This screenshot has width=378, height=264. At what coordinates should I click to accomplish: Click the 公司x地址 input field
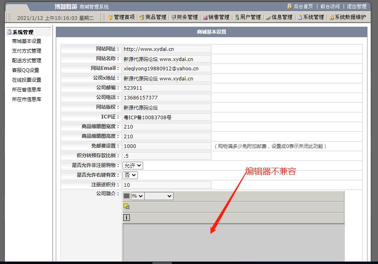(167, 78)
